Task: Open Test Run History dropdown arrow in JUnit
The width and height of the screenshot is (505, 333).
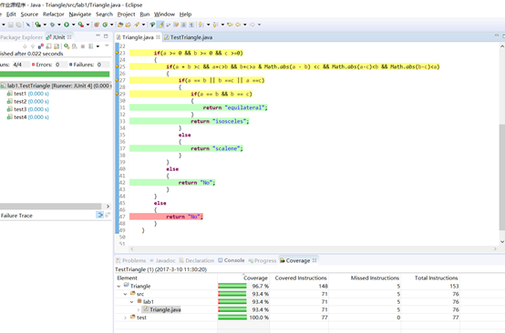Action: pyautogui.click(x=98, y=46)
